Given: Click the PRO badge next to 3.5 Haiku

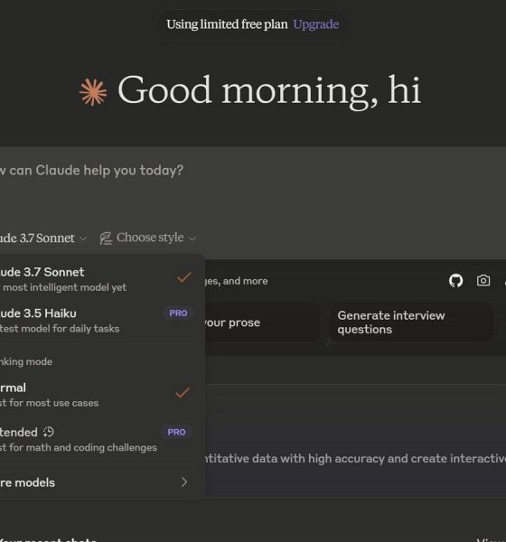Looking at the screenshot, I should (178, 313).
